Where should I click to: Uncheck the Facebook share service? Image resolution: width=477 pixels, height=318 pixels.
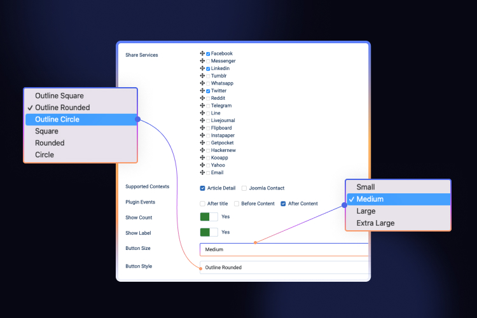(x=208, y=54)
